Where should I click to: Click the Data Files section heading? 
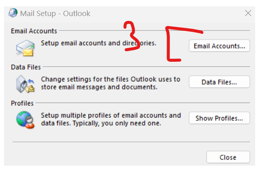coord(26,67)
